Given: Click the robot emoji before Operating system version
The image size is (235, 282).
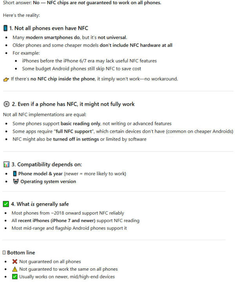Looking at the screenshot, I should pyautogui.click(x=16, y=181).
